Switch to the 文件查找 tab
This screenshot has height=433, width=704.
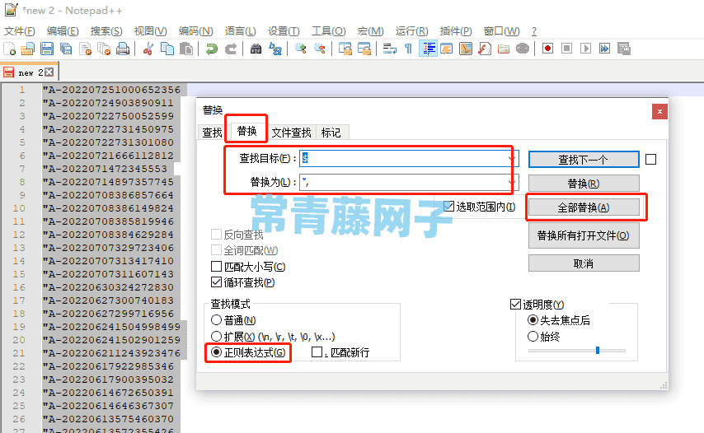(x=291, y=133)
